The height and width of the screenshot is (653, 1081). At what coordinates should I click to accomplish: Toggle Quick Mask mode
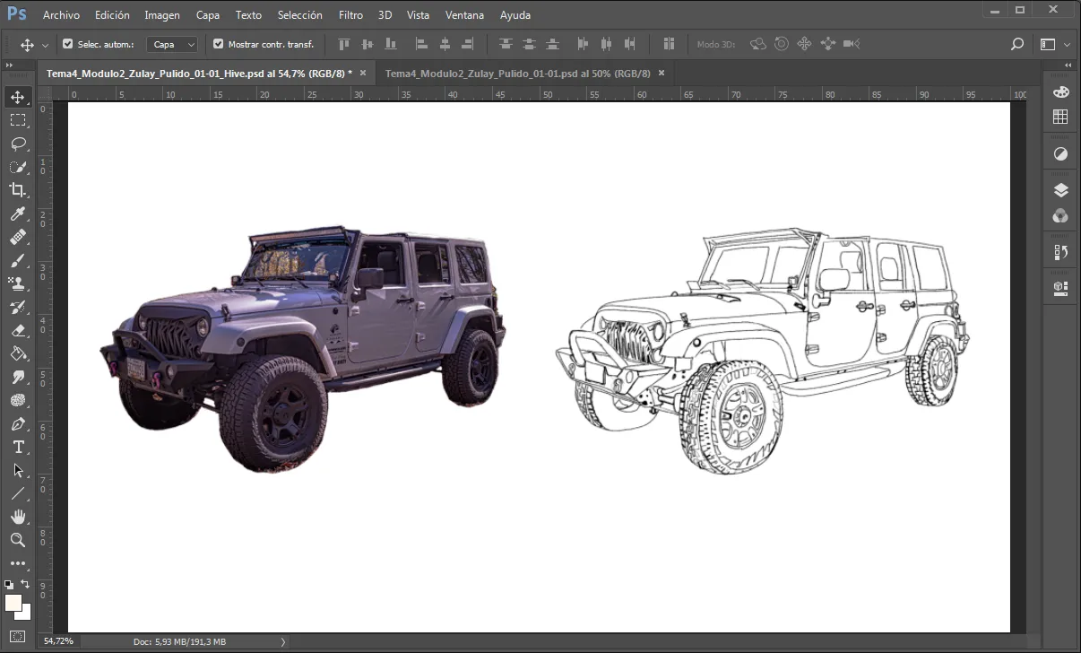pyautogui.click(x=18, y=637)
